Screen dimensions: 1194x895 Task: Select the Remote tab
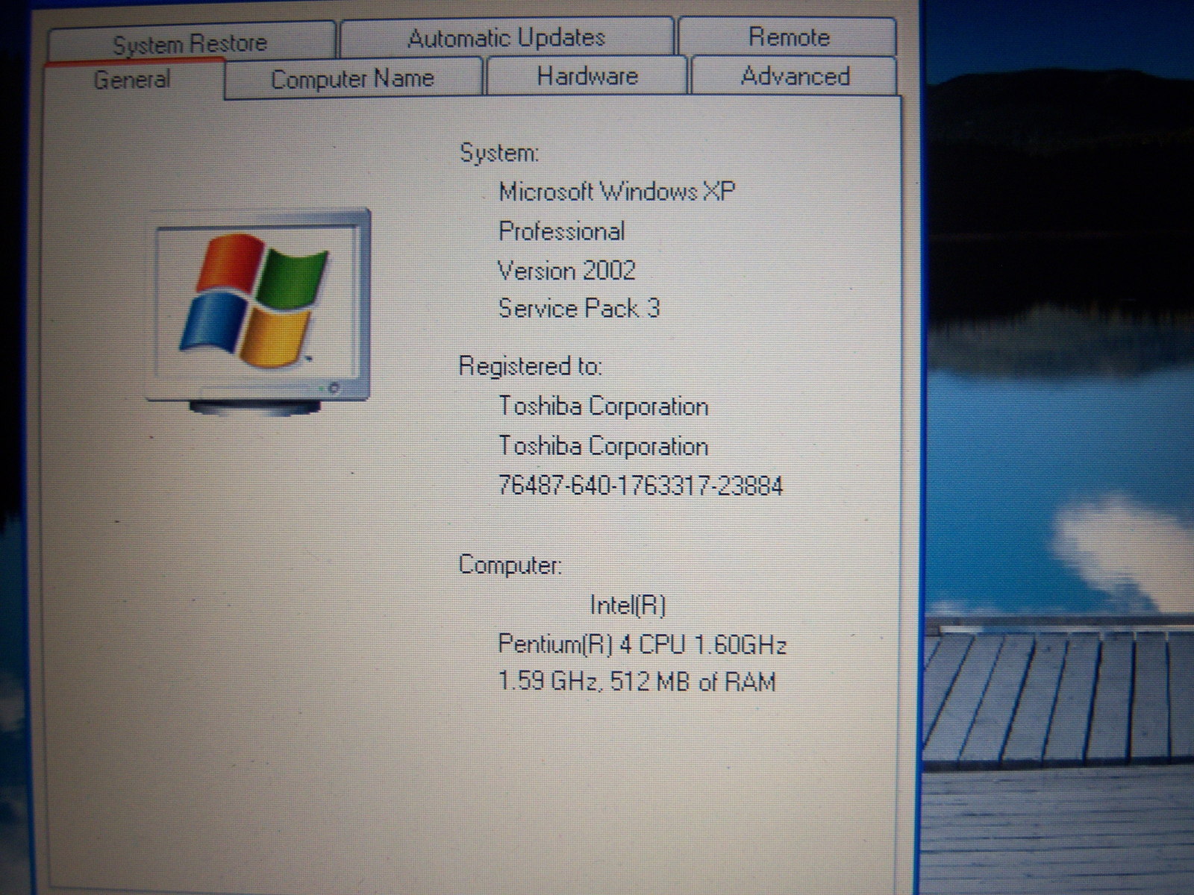(x=788, y=37)
